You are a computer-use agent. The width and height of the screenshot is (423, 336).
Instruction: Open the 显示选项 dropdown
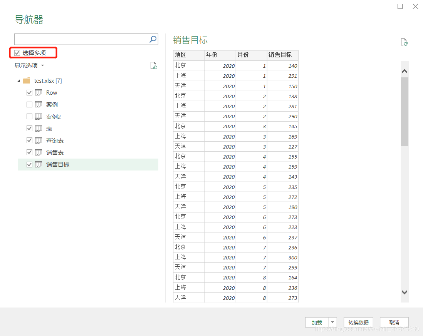[29, 65]
